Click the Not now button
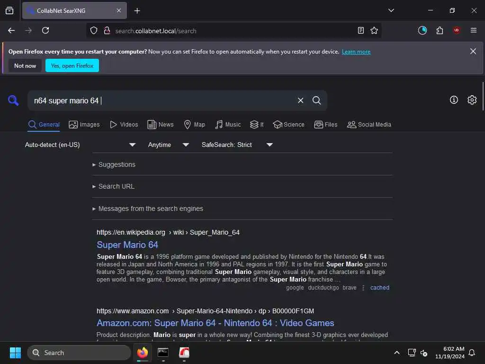The height and width of the screenshot is (364, 485). click(25, 65)
